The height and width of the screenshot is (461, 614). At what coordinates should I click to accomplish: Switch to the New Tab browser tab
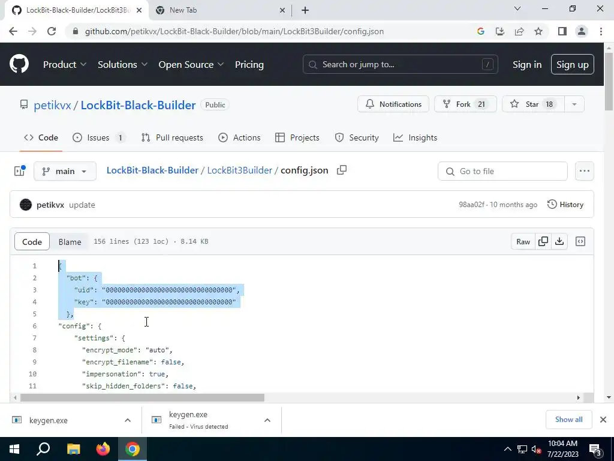coord(220,10)
